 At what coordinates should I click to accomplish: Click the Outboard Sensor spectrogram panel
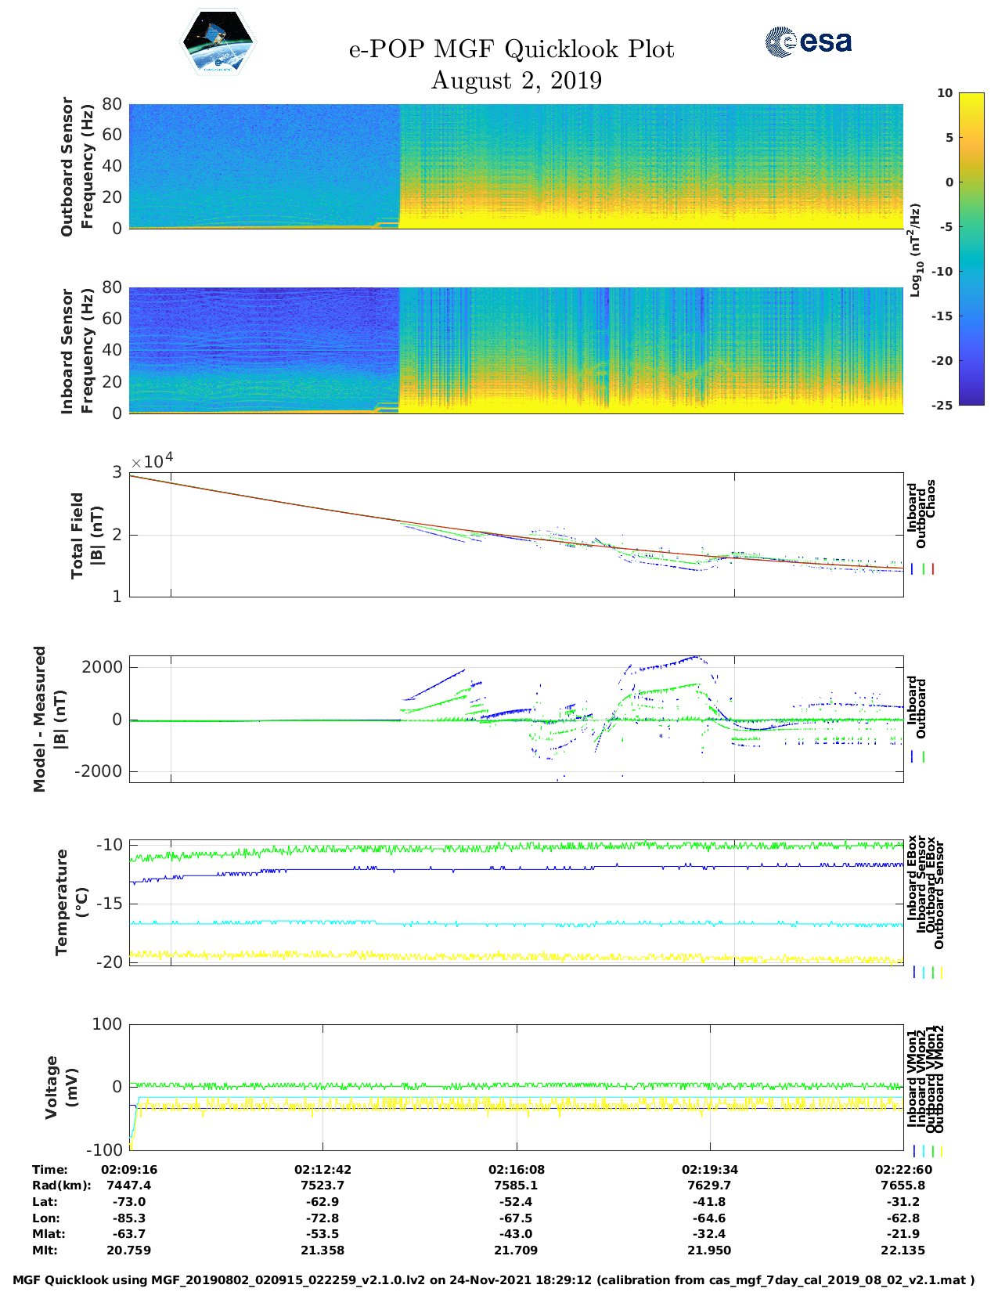click(516, 166)
